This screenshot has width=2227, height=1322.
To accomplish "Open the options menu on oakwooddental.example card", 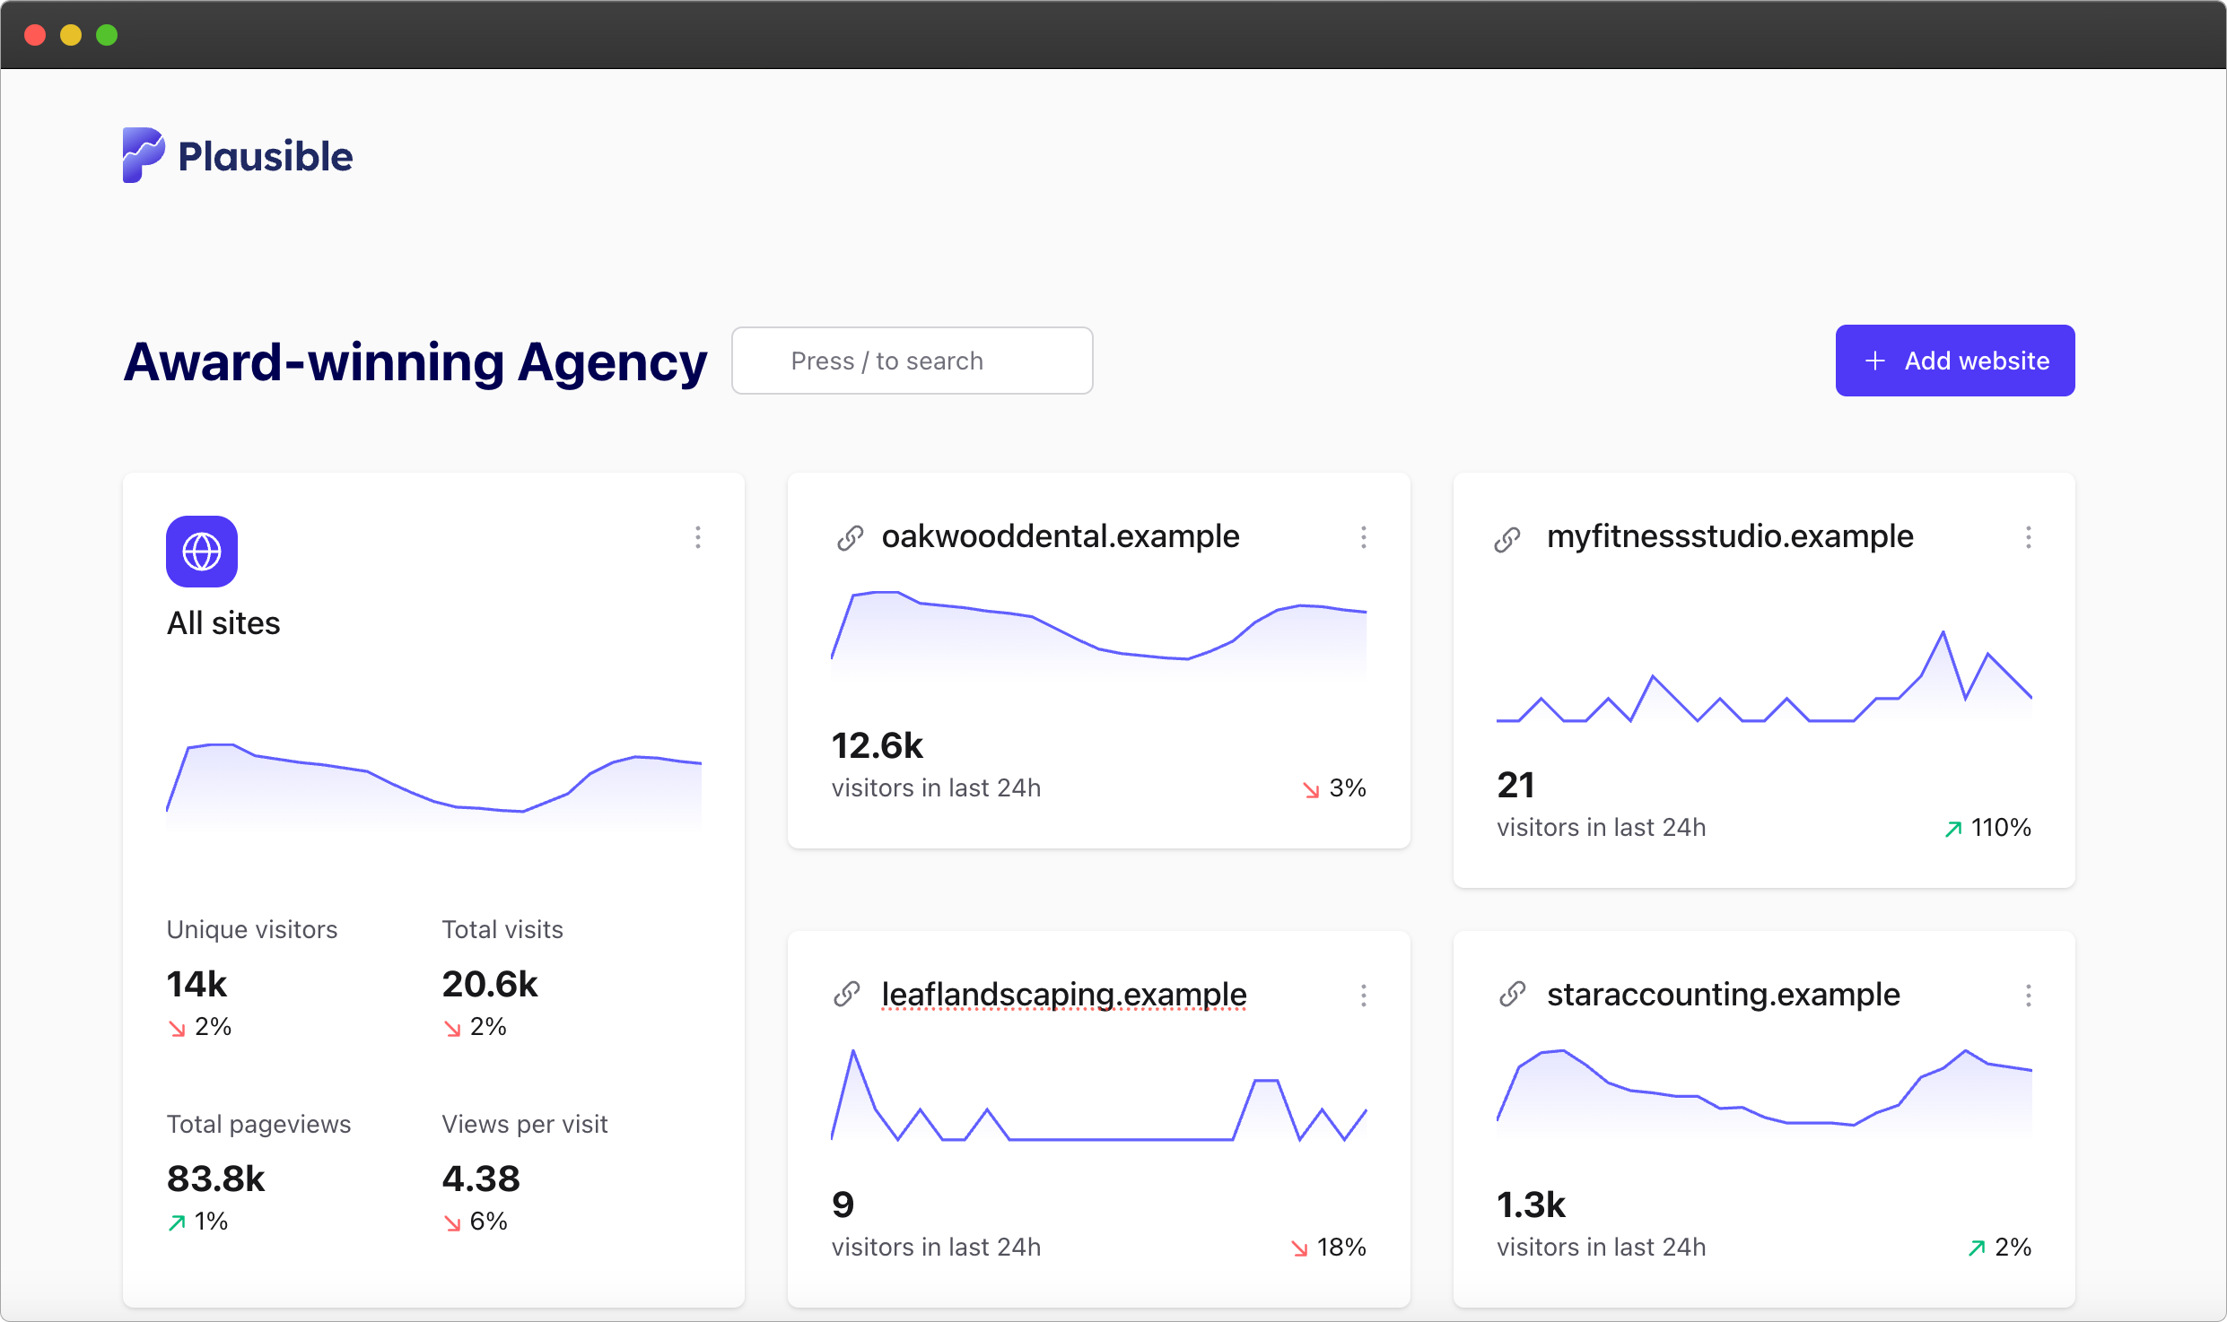I will [1363, 537].
